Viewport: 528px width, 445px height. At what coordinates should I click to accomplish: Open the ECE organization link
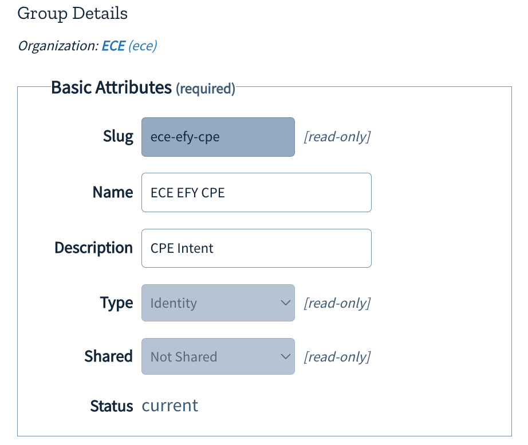(x=113, y=46)
